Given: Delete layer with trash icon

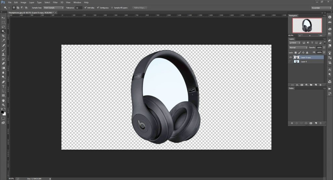Looking at the screenshot, I should point(320,85).
